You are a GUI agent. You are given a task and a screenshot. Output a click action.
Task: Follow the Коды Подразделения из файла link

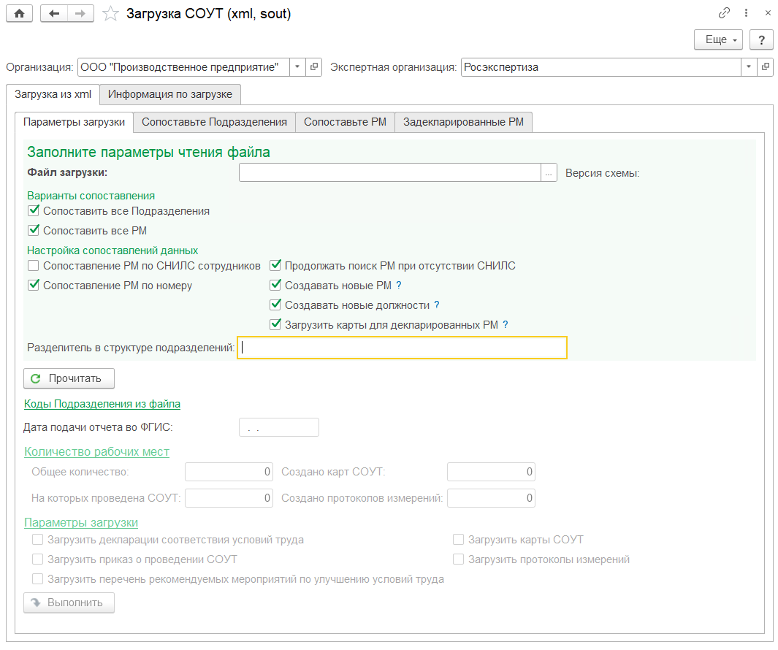coord(102,403)
